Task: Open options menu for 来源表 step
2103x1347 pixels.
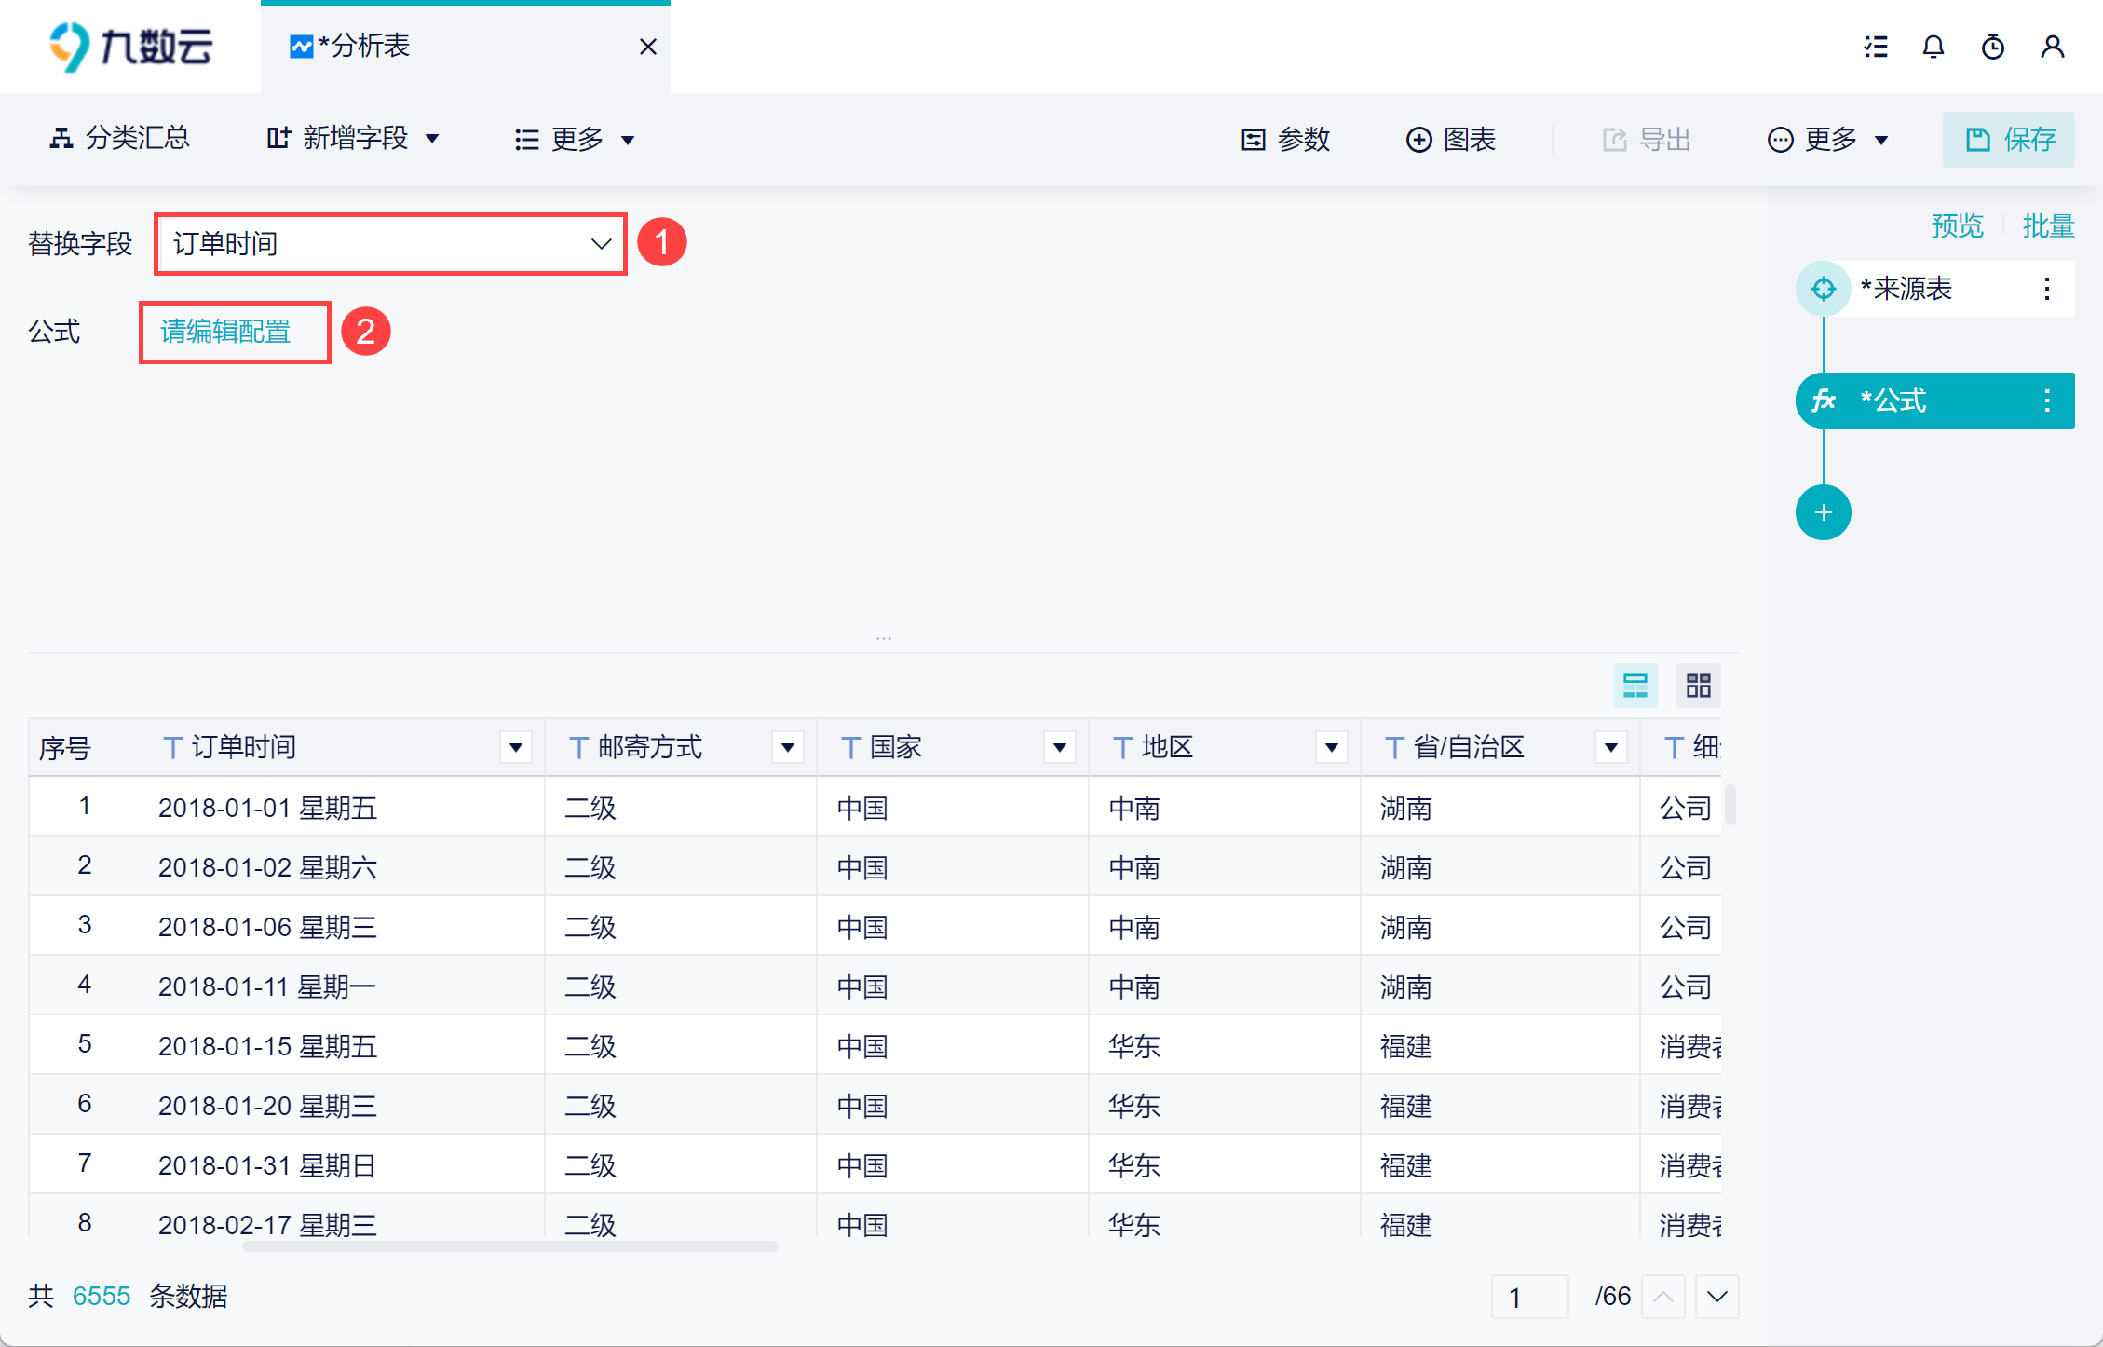Action: click(2047, 289)
